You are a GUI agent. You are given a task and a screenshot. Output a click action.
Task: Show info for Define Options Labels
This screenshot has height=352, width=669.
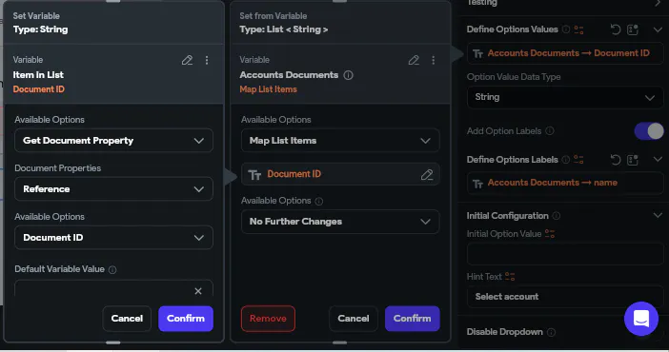[566, 160]
